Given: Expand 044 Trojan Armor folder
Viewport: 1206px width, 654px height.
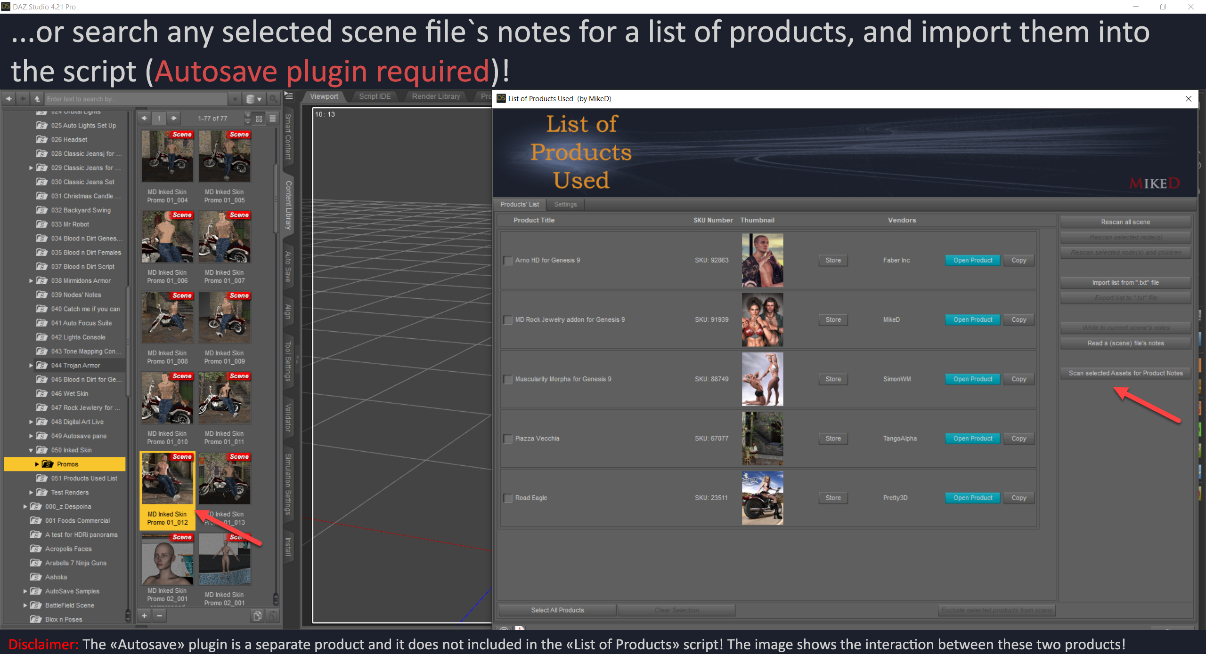Looking at the screenshot, I should [31, 365].
